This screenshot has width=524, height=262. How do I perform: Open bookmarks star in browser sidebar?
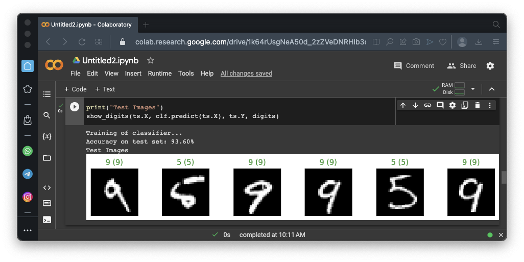coord(28,89)
